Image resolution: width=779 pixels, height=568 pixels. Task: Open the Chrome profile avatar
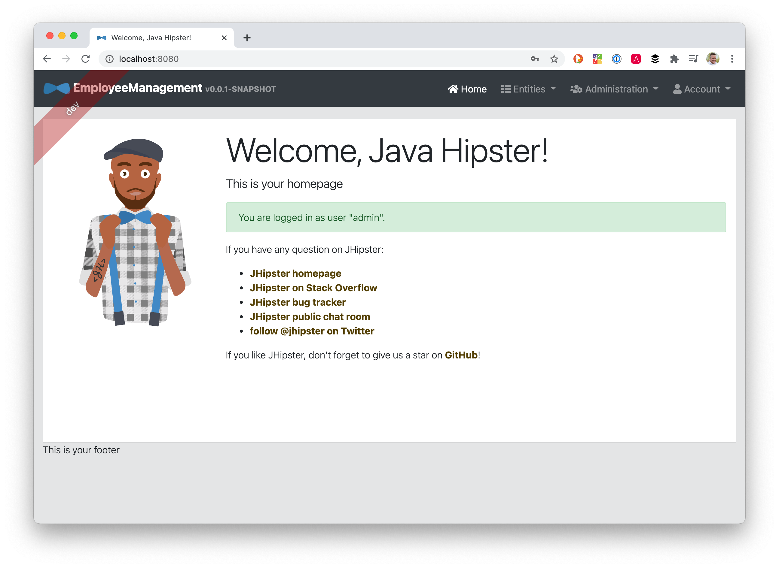(713, 59)
